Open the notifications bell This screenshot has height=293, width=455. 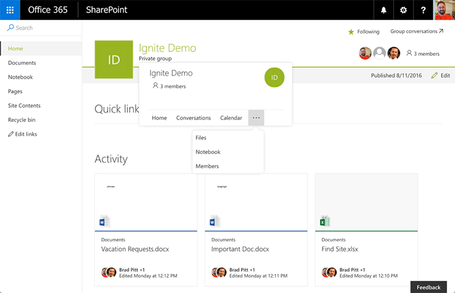tap(383, 10)
